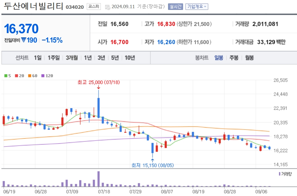Click the stock code 034020
Image resolution: width=297 pixels, height=196 pixels.
tap(75, 7)
